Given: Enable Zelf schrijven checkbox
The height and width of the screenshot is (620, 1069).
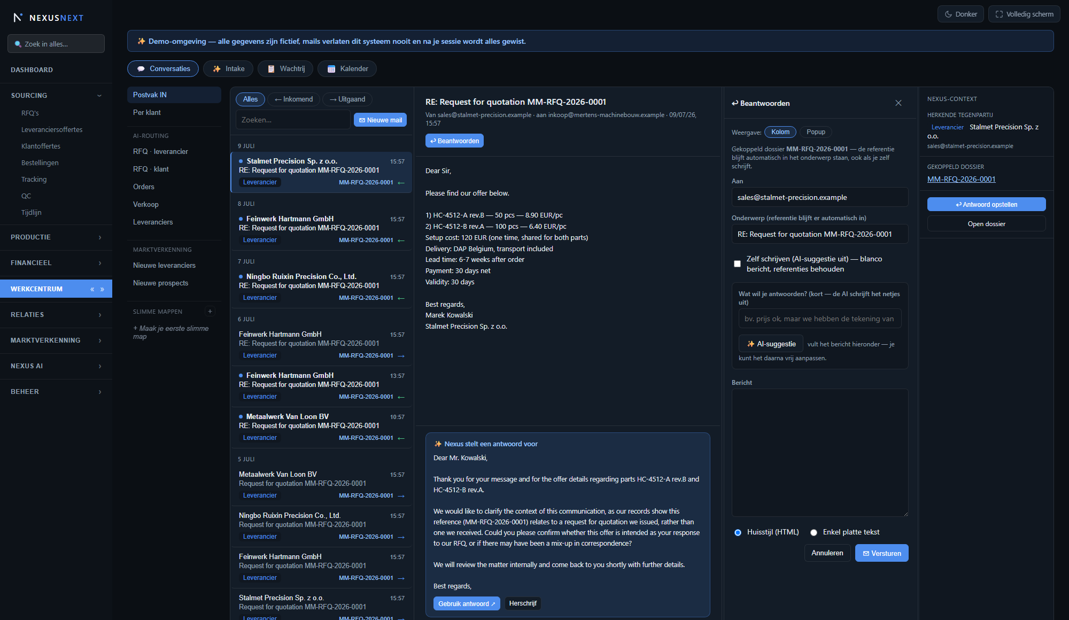Looking at the screenshot, I should click(x=738, y=264).
